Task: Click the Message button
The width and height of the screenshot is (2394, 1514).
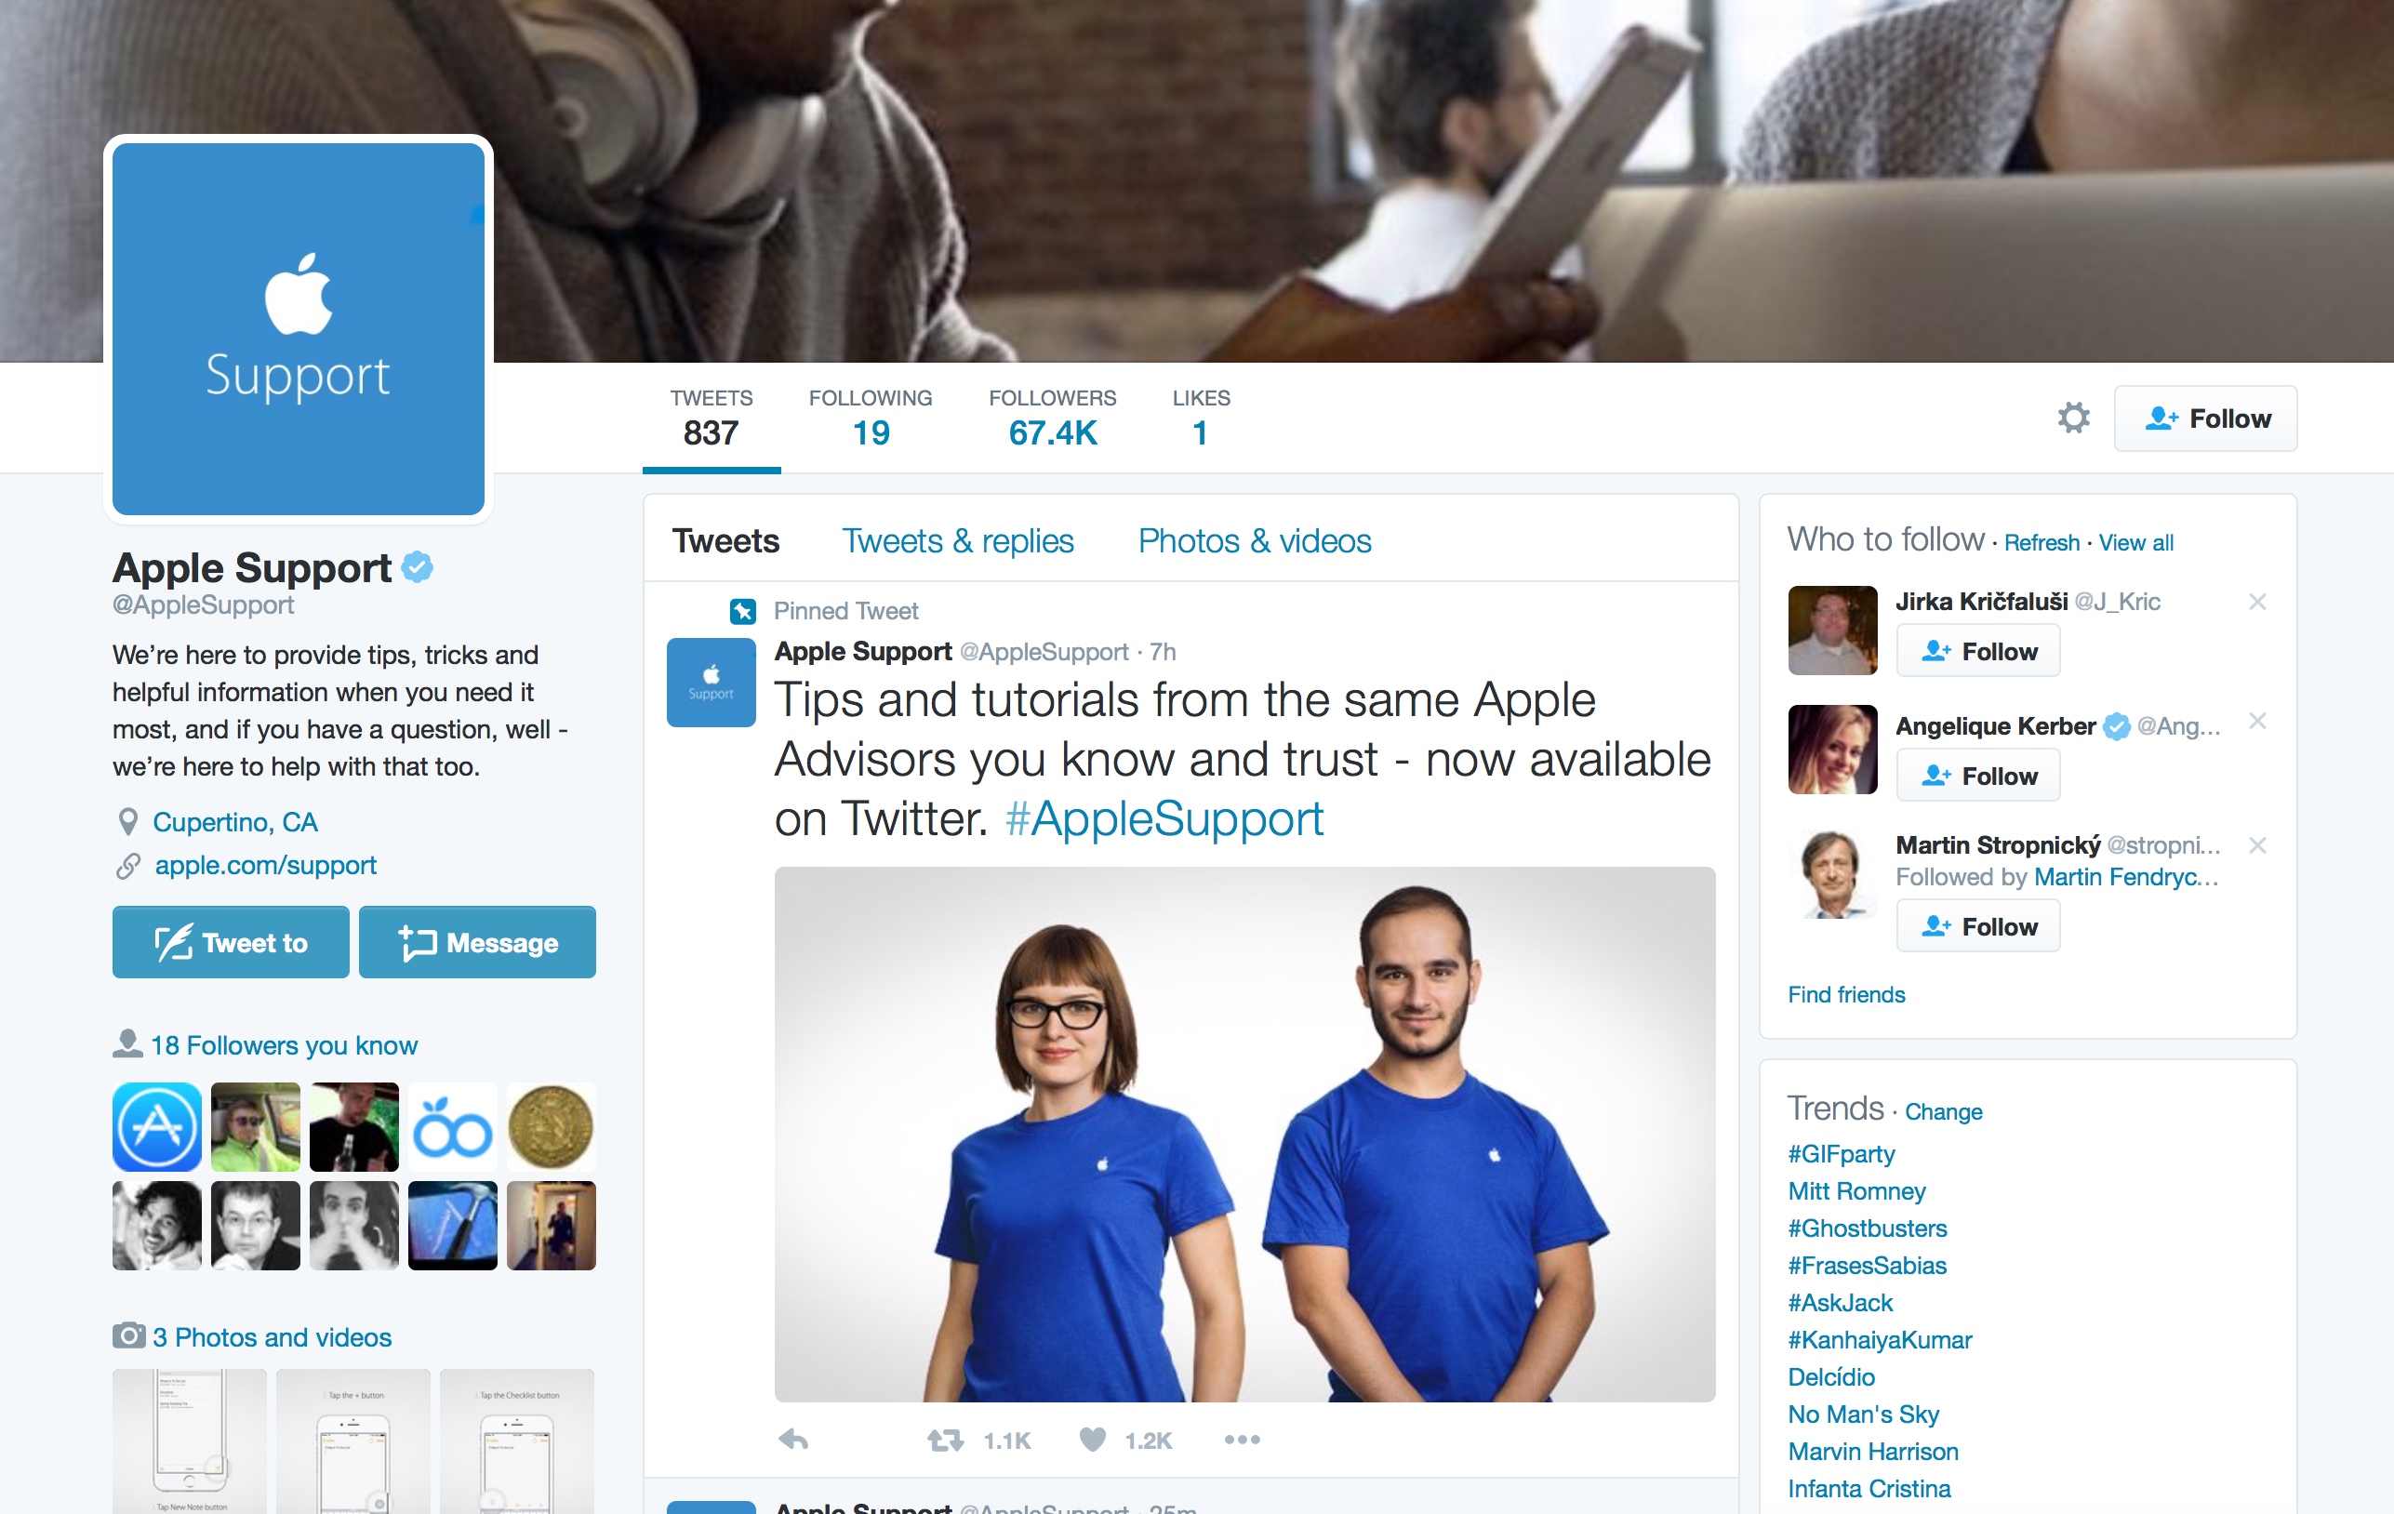Action: point(477,942)
